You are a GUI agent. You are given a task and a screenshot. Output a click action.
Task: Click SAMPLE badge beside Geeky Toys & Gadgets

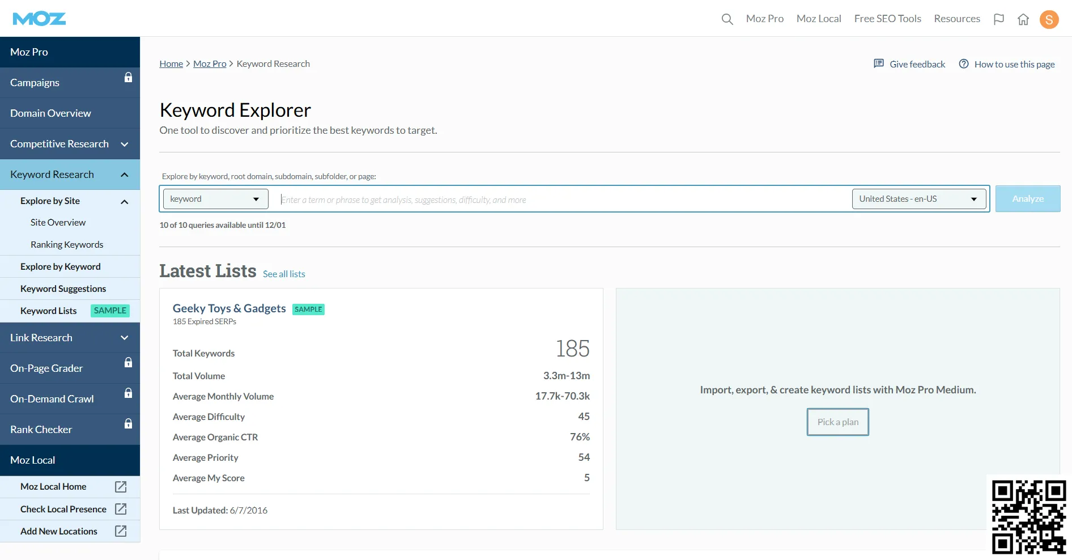(x=308, y=309)
